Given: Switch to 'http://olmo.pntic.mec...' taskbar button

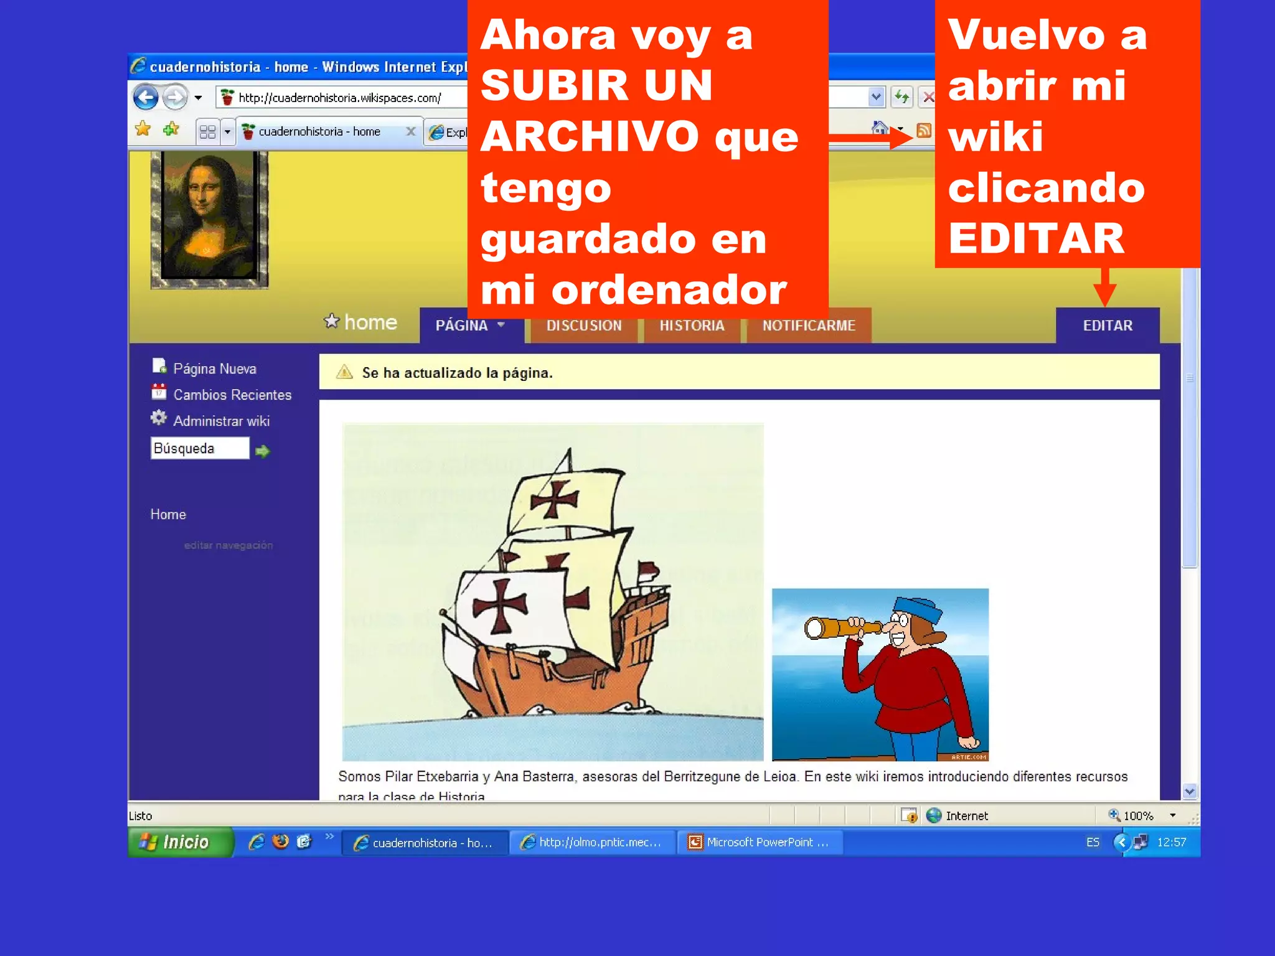Looking at the screenshot, I should pyautogui.click(x=593, y=843).
